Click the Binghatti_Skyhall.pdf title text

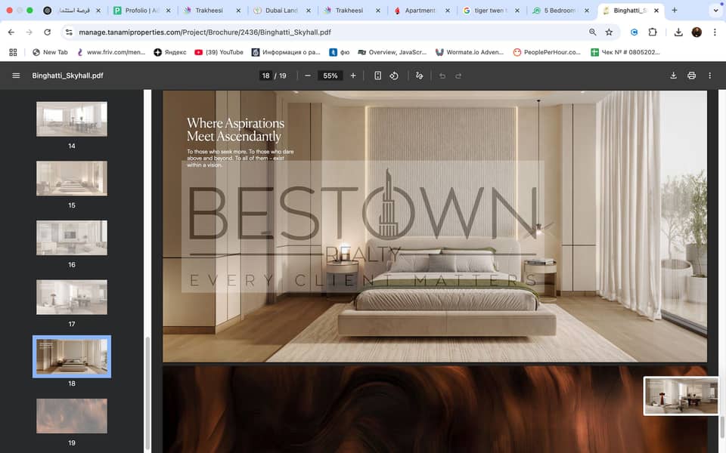point(67,75)
